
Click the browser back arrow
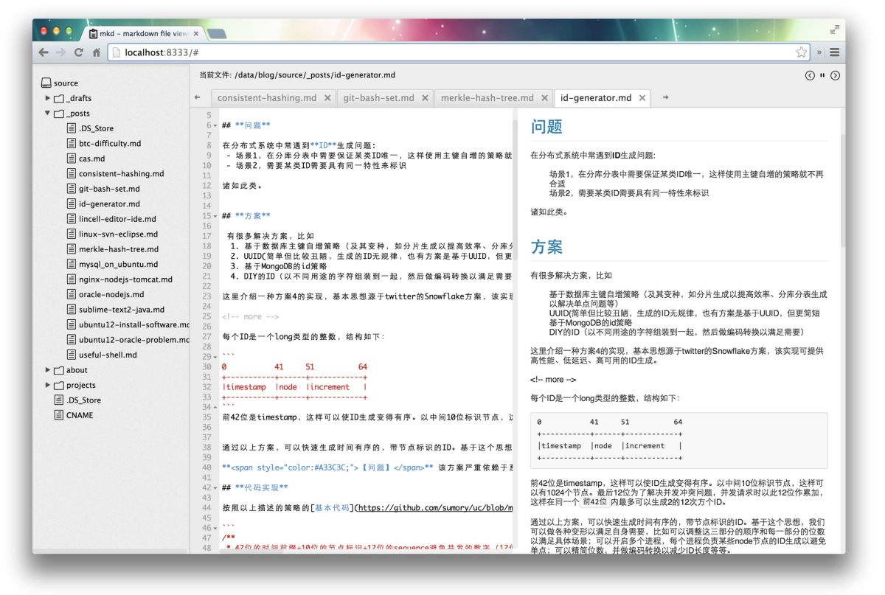coord(44,52)
